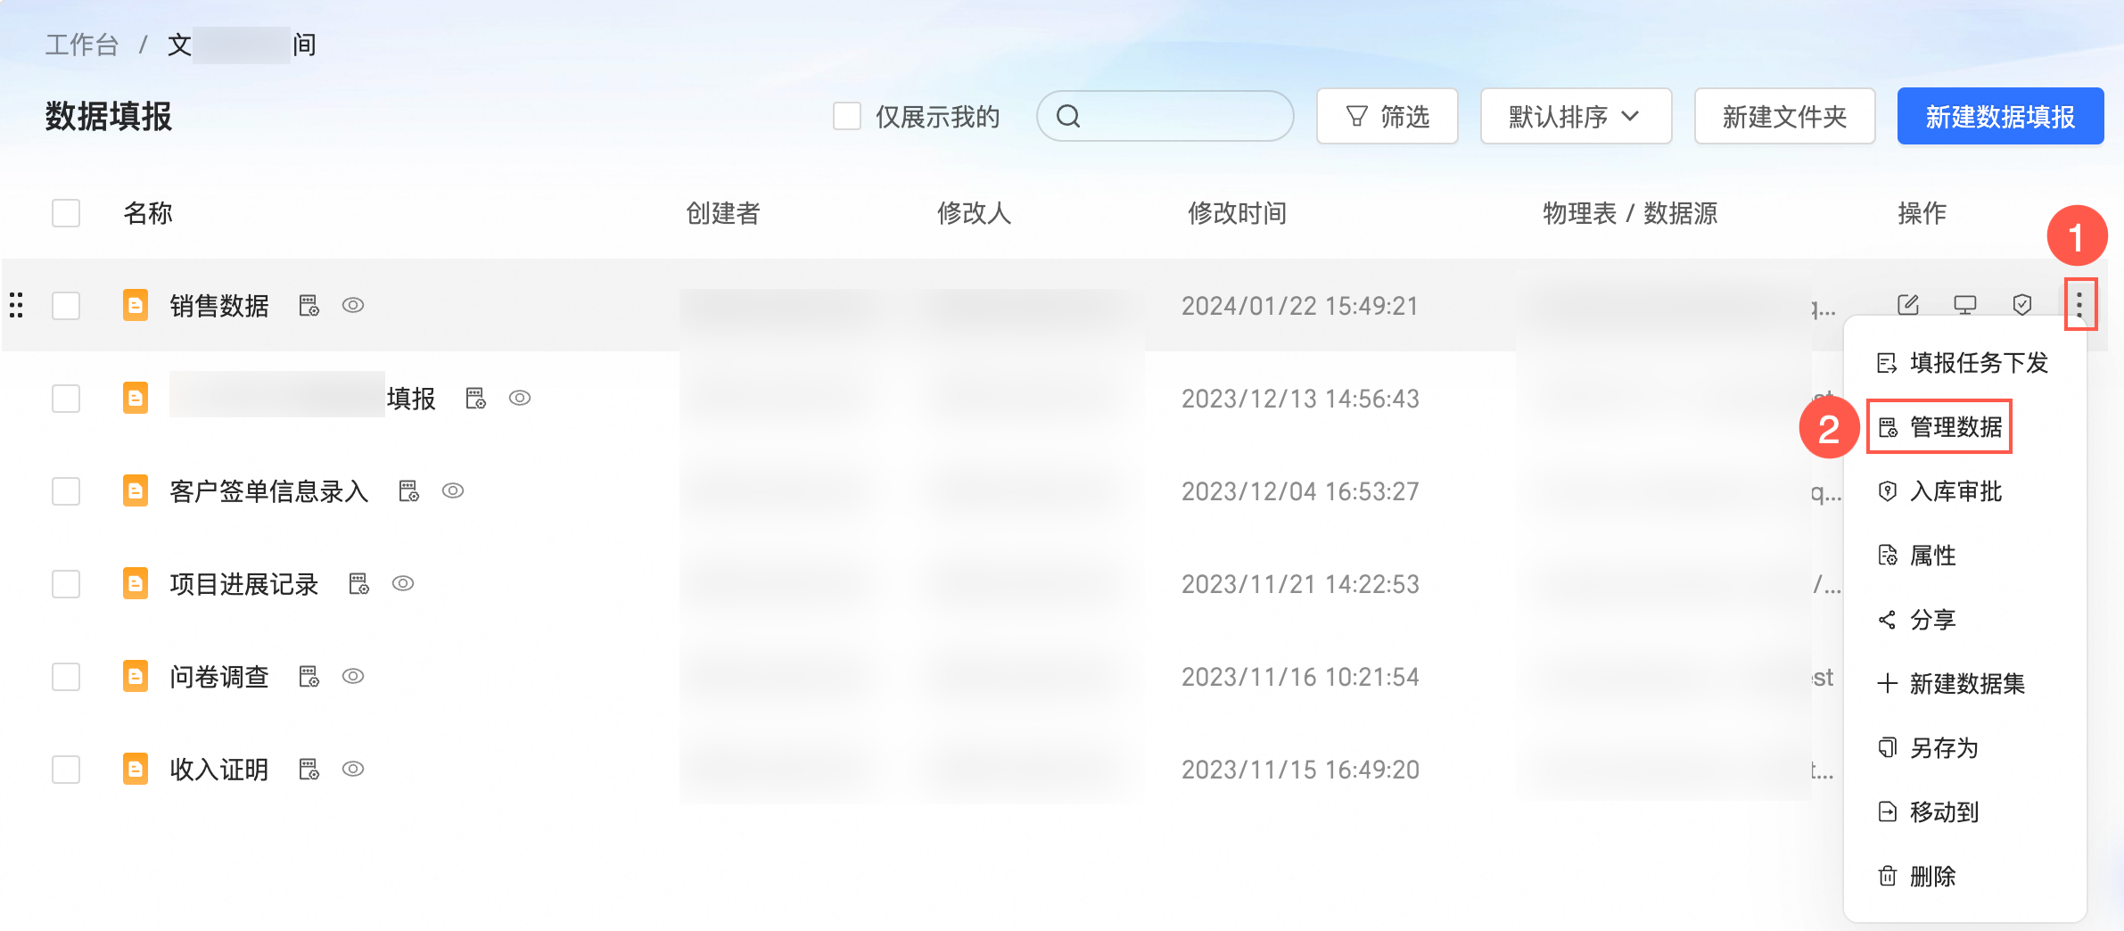
Task: Check the 仅展示我的 checkbox
Action: [847, 116]
